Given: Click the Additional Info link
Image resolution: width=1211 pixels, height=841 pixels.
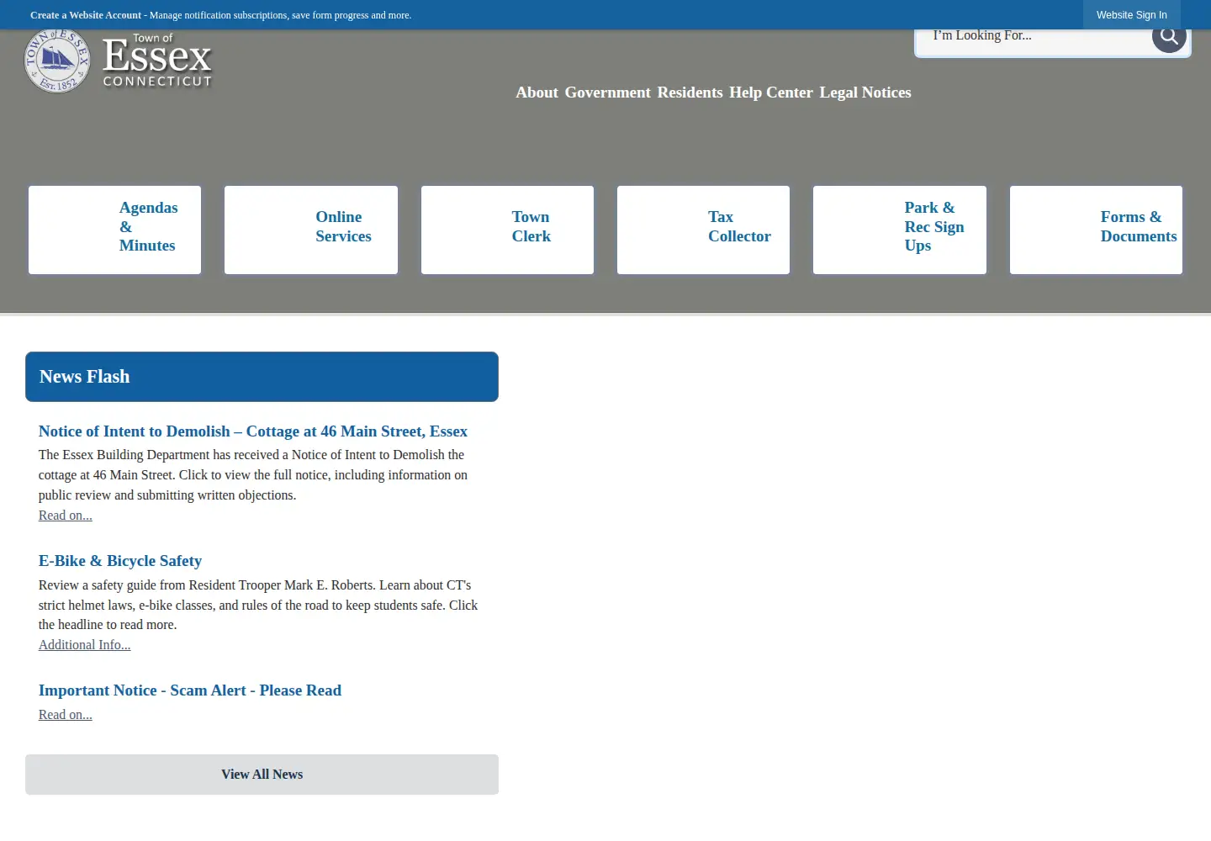Looking at the screenshot, I should [85, 645].
